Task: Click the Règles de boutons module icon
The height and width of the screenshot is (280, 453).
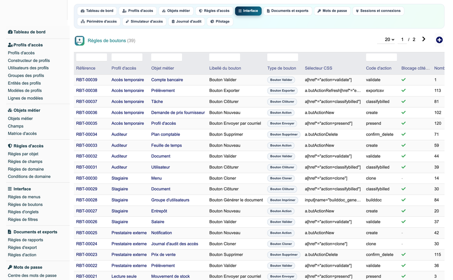Action: 80,41
